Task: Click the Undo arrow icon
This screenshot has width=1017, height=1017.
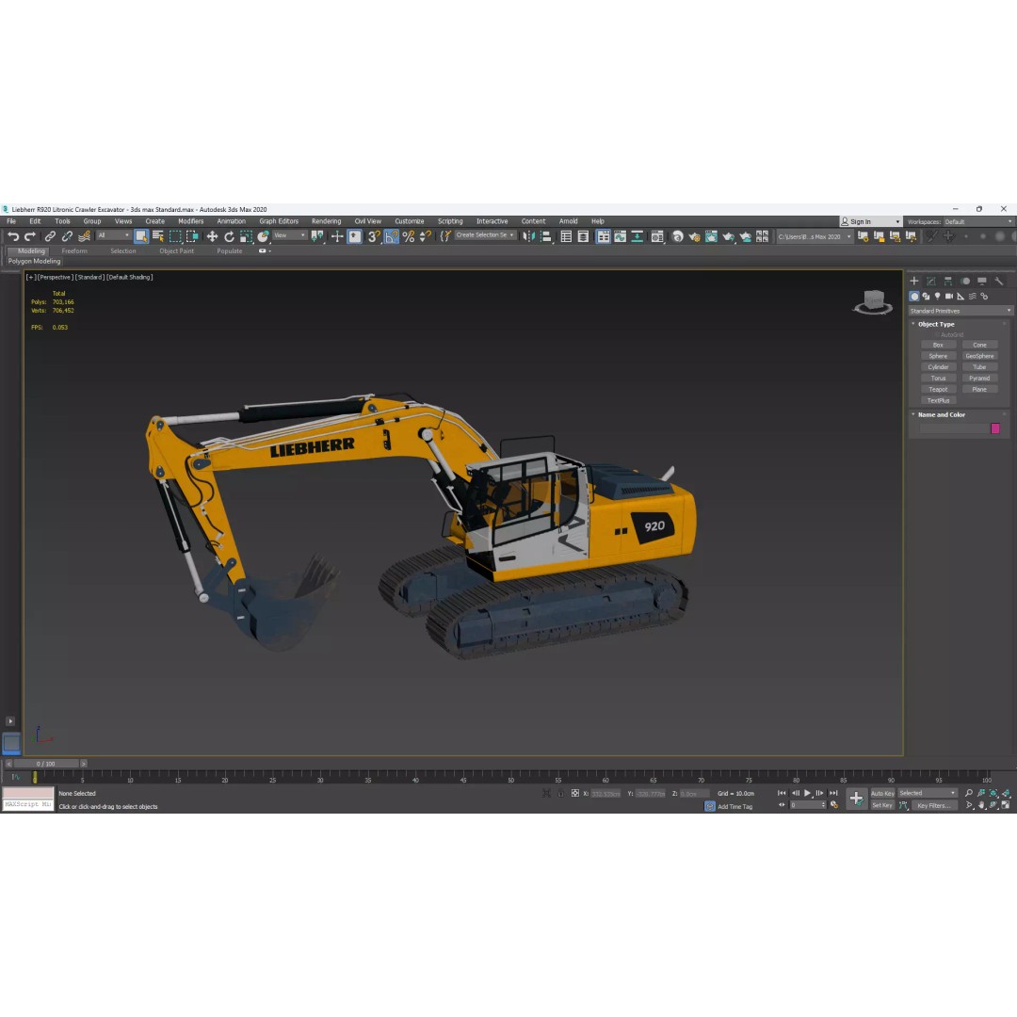Action: point(13,236)
